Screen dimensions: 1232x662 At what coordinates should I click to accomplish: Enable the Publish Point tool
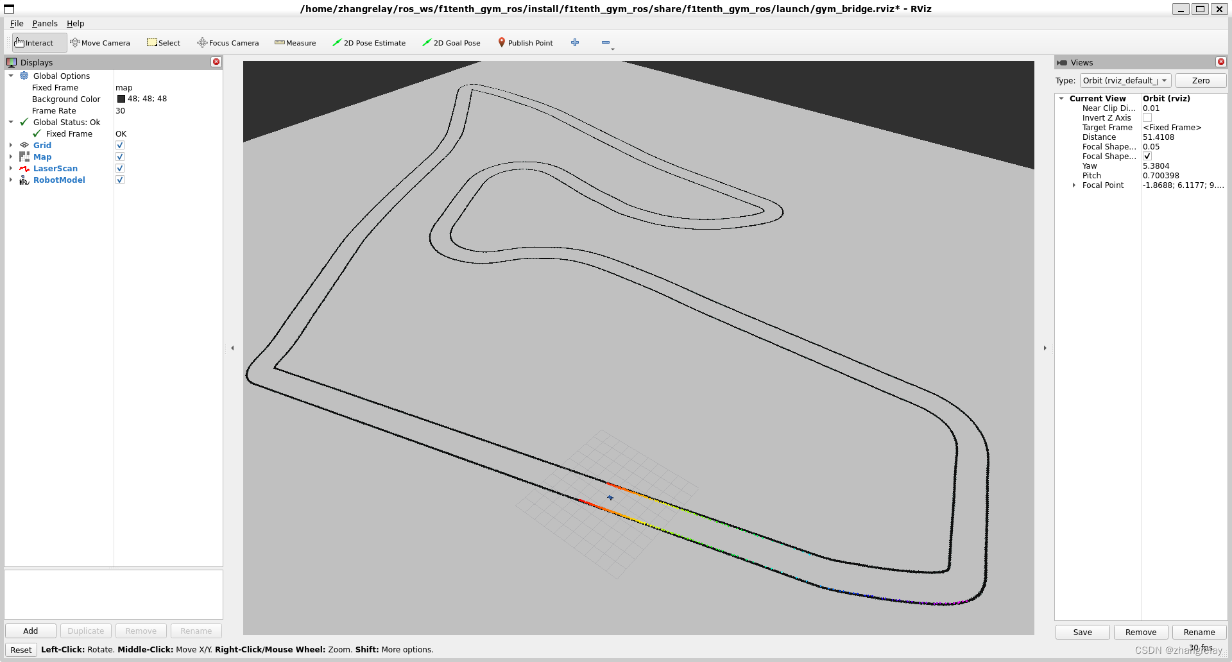pos(526,43)
